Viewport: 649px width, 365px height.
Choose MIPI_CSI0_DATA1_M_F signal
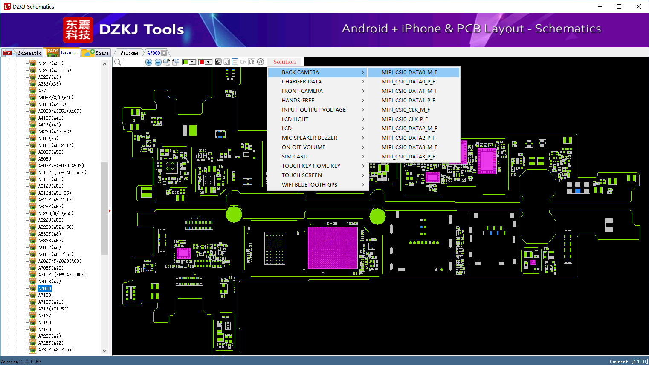(x=414, y=91)
